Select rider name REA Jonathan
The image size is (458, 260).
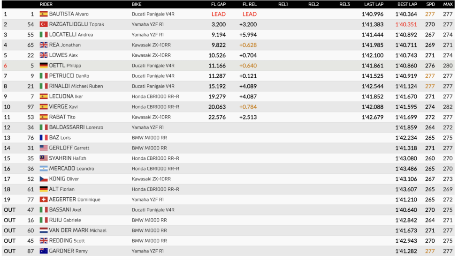point(65,45)
